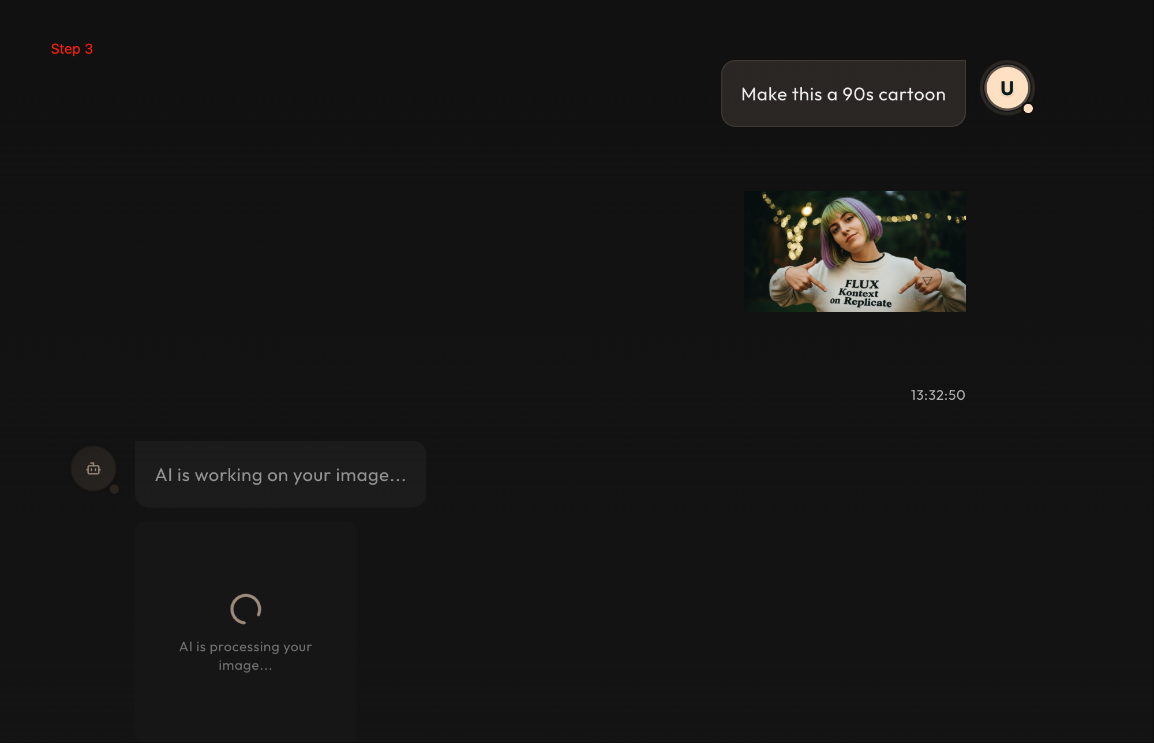This screenshot has height=743, width=1154.
Task: Select the 'Make this a 90s cartoon' message bubble
Action: point(843,93)
